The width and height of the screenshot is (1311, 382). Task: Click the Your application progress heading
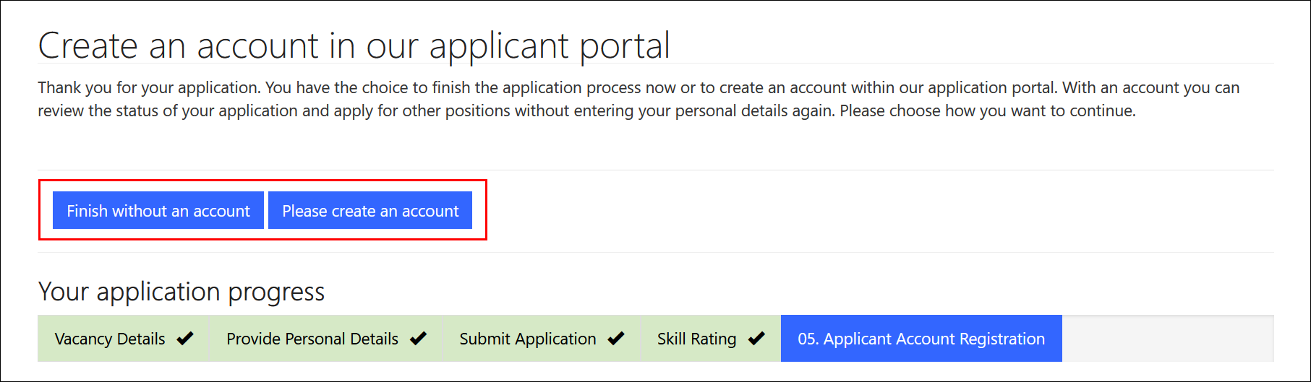pyautogui.click(x=182, y=292)
